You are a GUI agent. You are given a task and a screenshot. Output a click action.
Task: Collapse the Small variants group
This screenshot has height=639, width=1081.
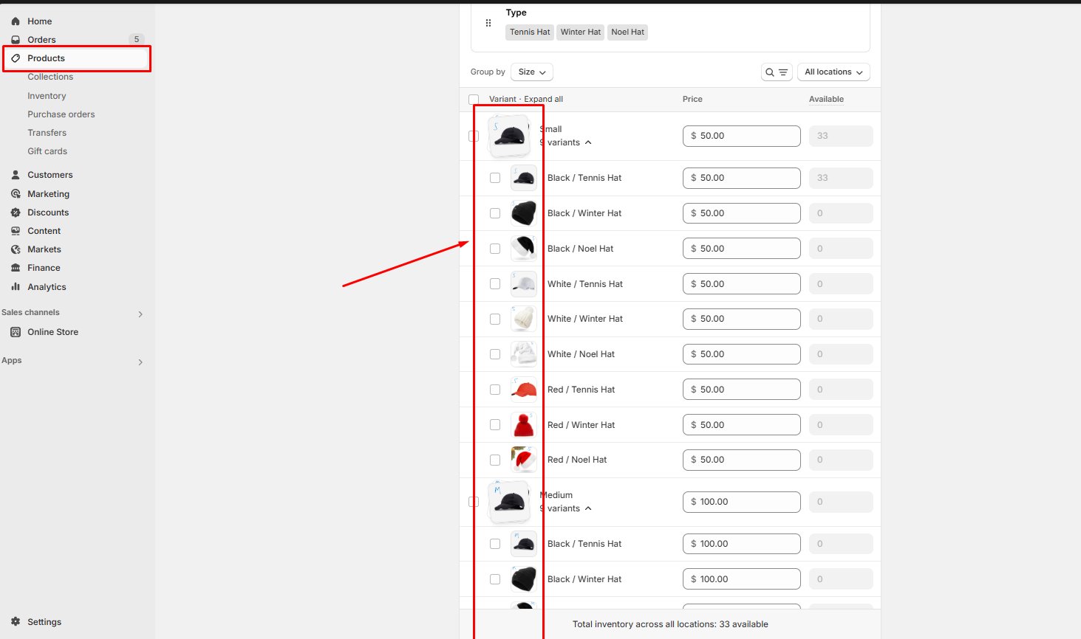pos(588,142)
